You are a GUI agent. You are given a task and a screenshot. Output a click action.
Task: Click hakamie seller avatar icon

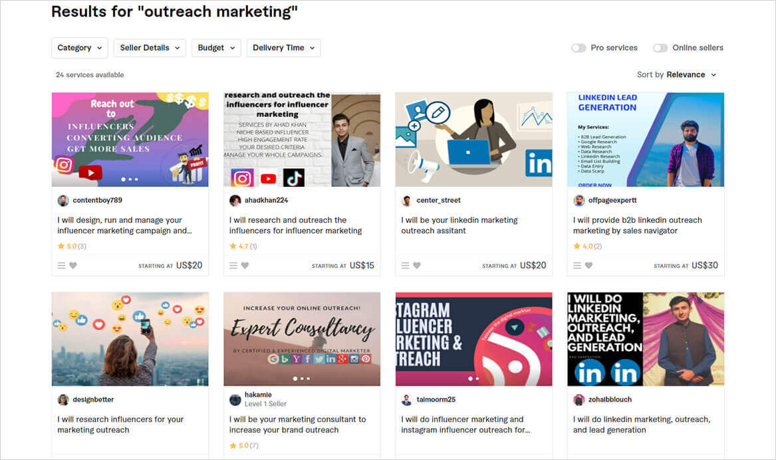(235, 400)
